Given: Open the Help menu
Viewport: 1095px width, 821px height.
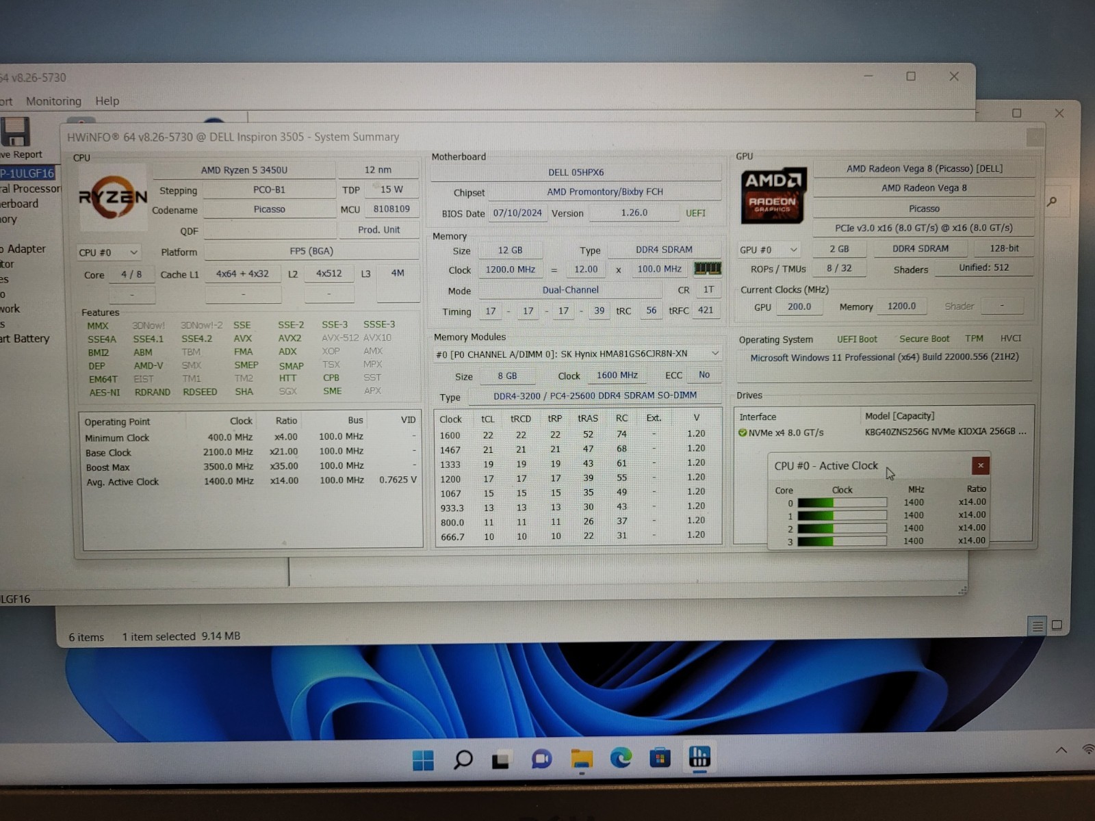Looking at the screenshot, I should point(107,101).
